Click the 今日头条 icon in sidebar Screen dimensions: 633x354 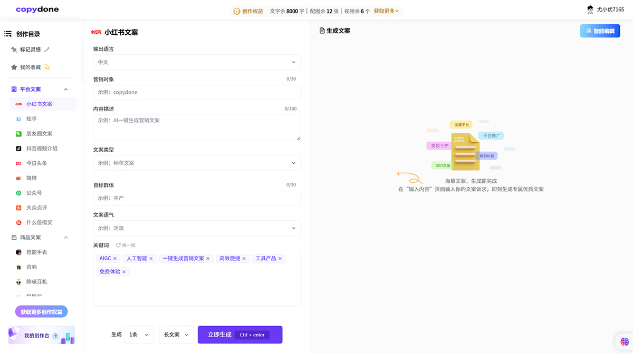click(x=19, y=163)
